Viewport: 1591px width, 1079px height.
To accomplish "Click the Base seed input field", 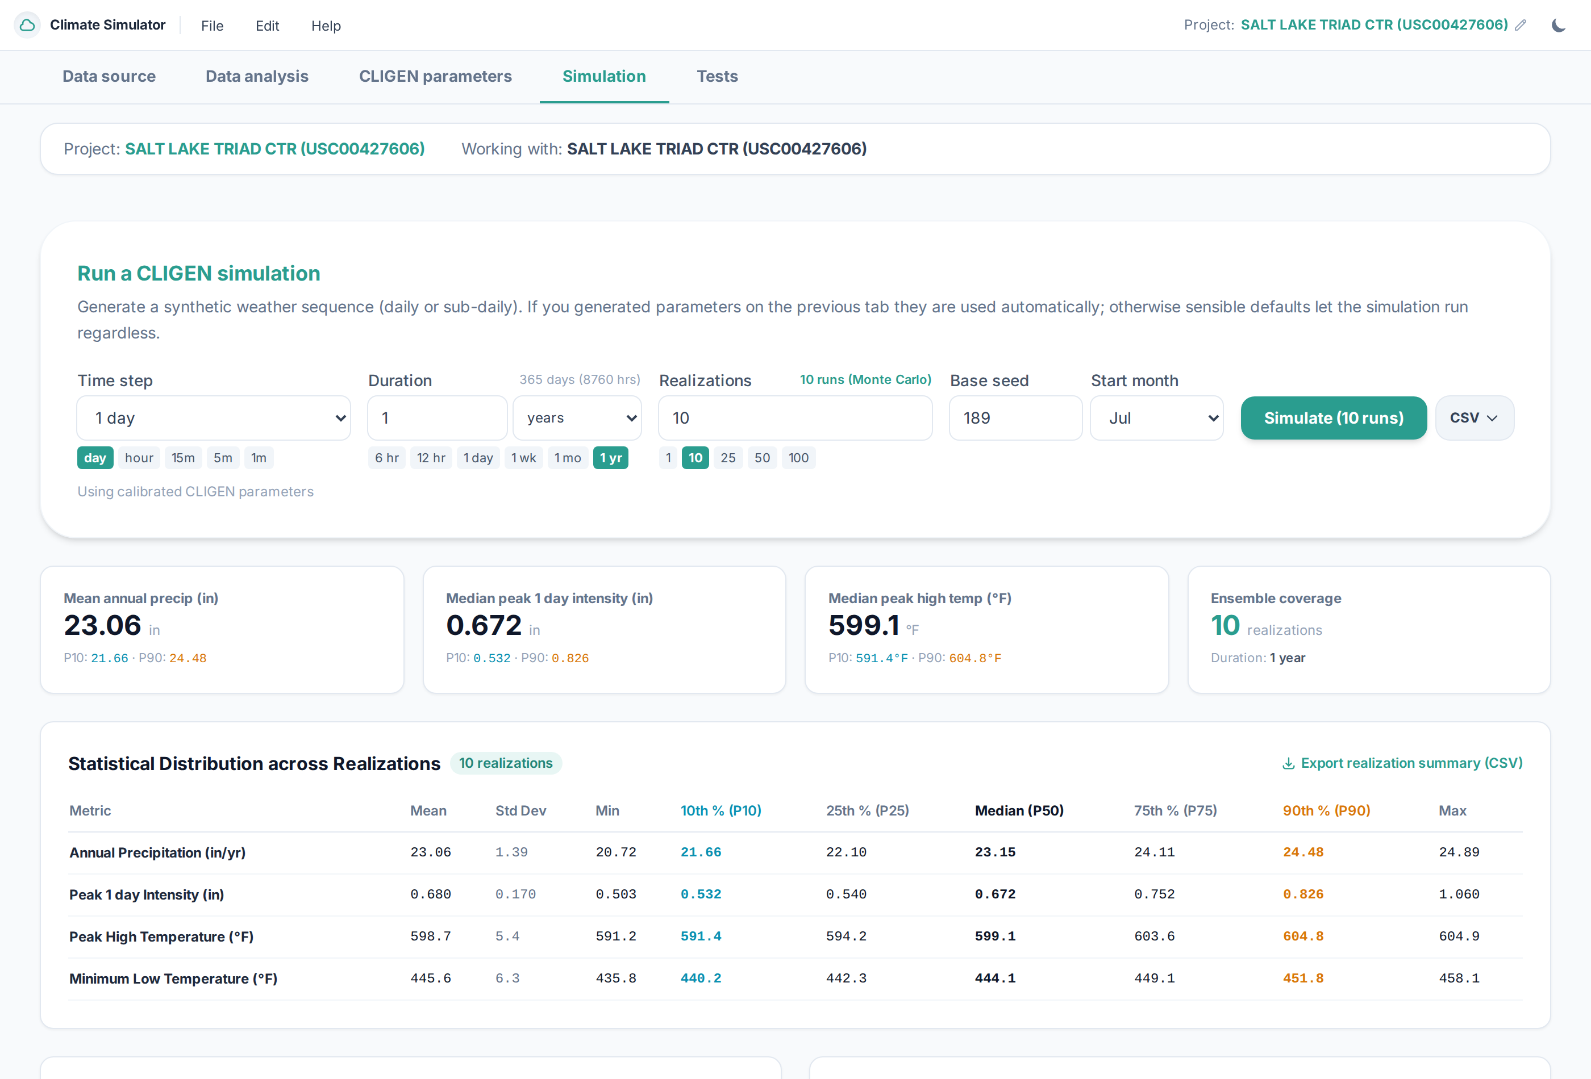I will [1015, 418].
